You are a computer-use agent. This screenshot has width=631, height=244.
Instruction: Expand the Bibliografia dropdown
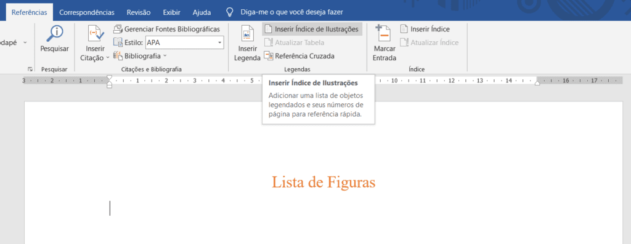pyautogui.click(x=165, y=56)
